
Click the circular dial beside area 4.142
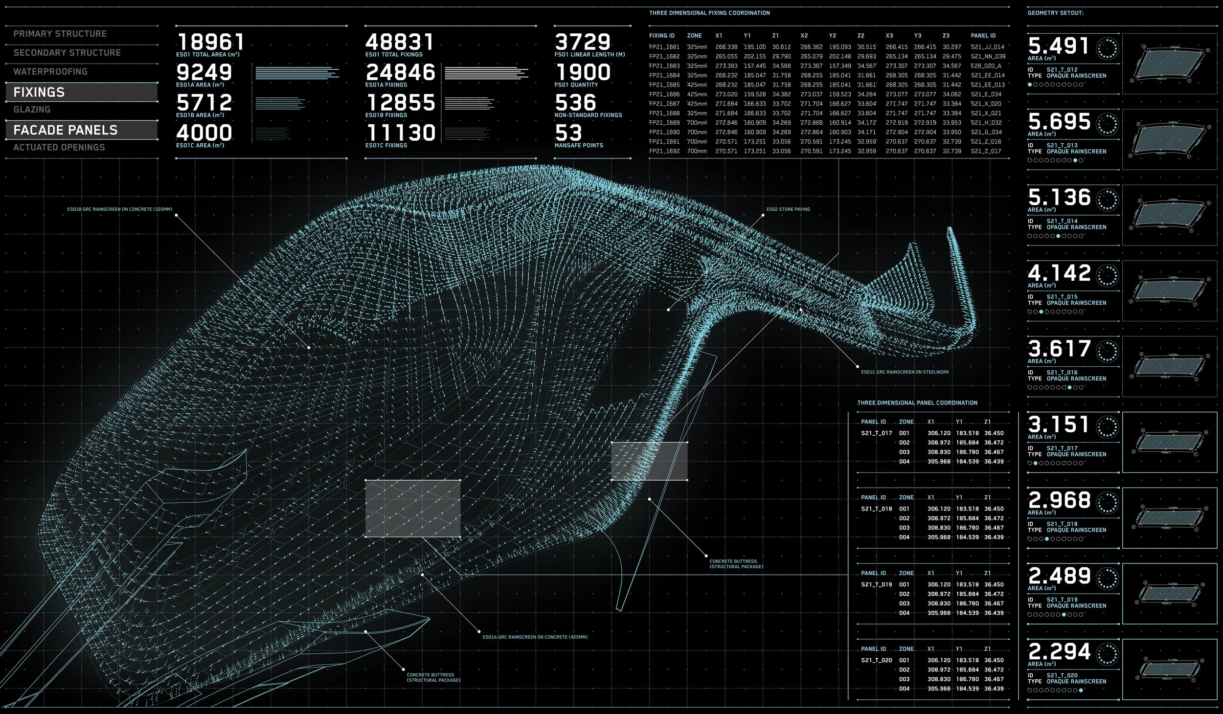click(1107, 276)
